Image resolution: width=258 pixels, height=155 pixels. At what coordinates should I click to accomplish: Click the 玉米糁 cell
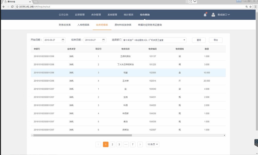[x=125, y=81]
